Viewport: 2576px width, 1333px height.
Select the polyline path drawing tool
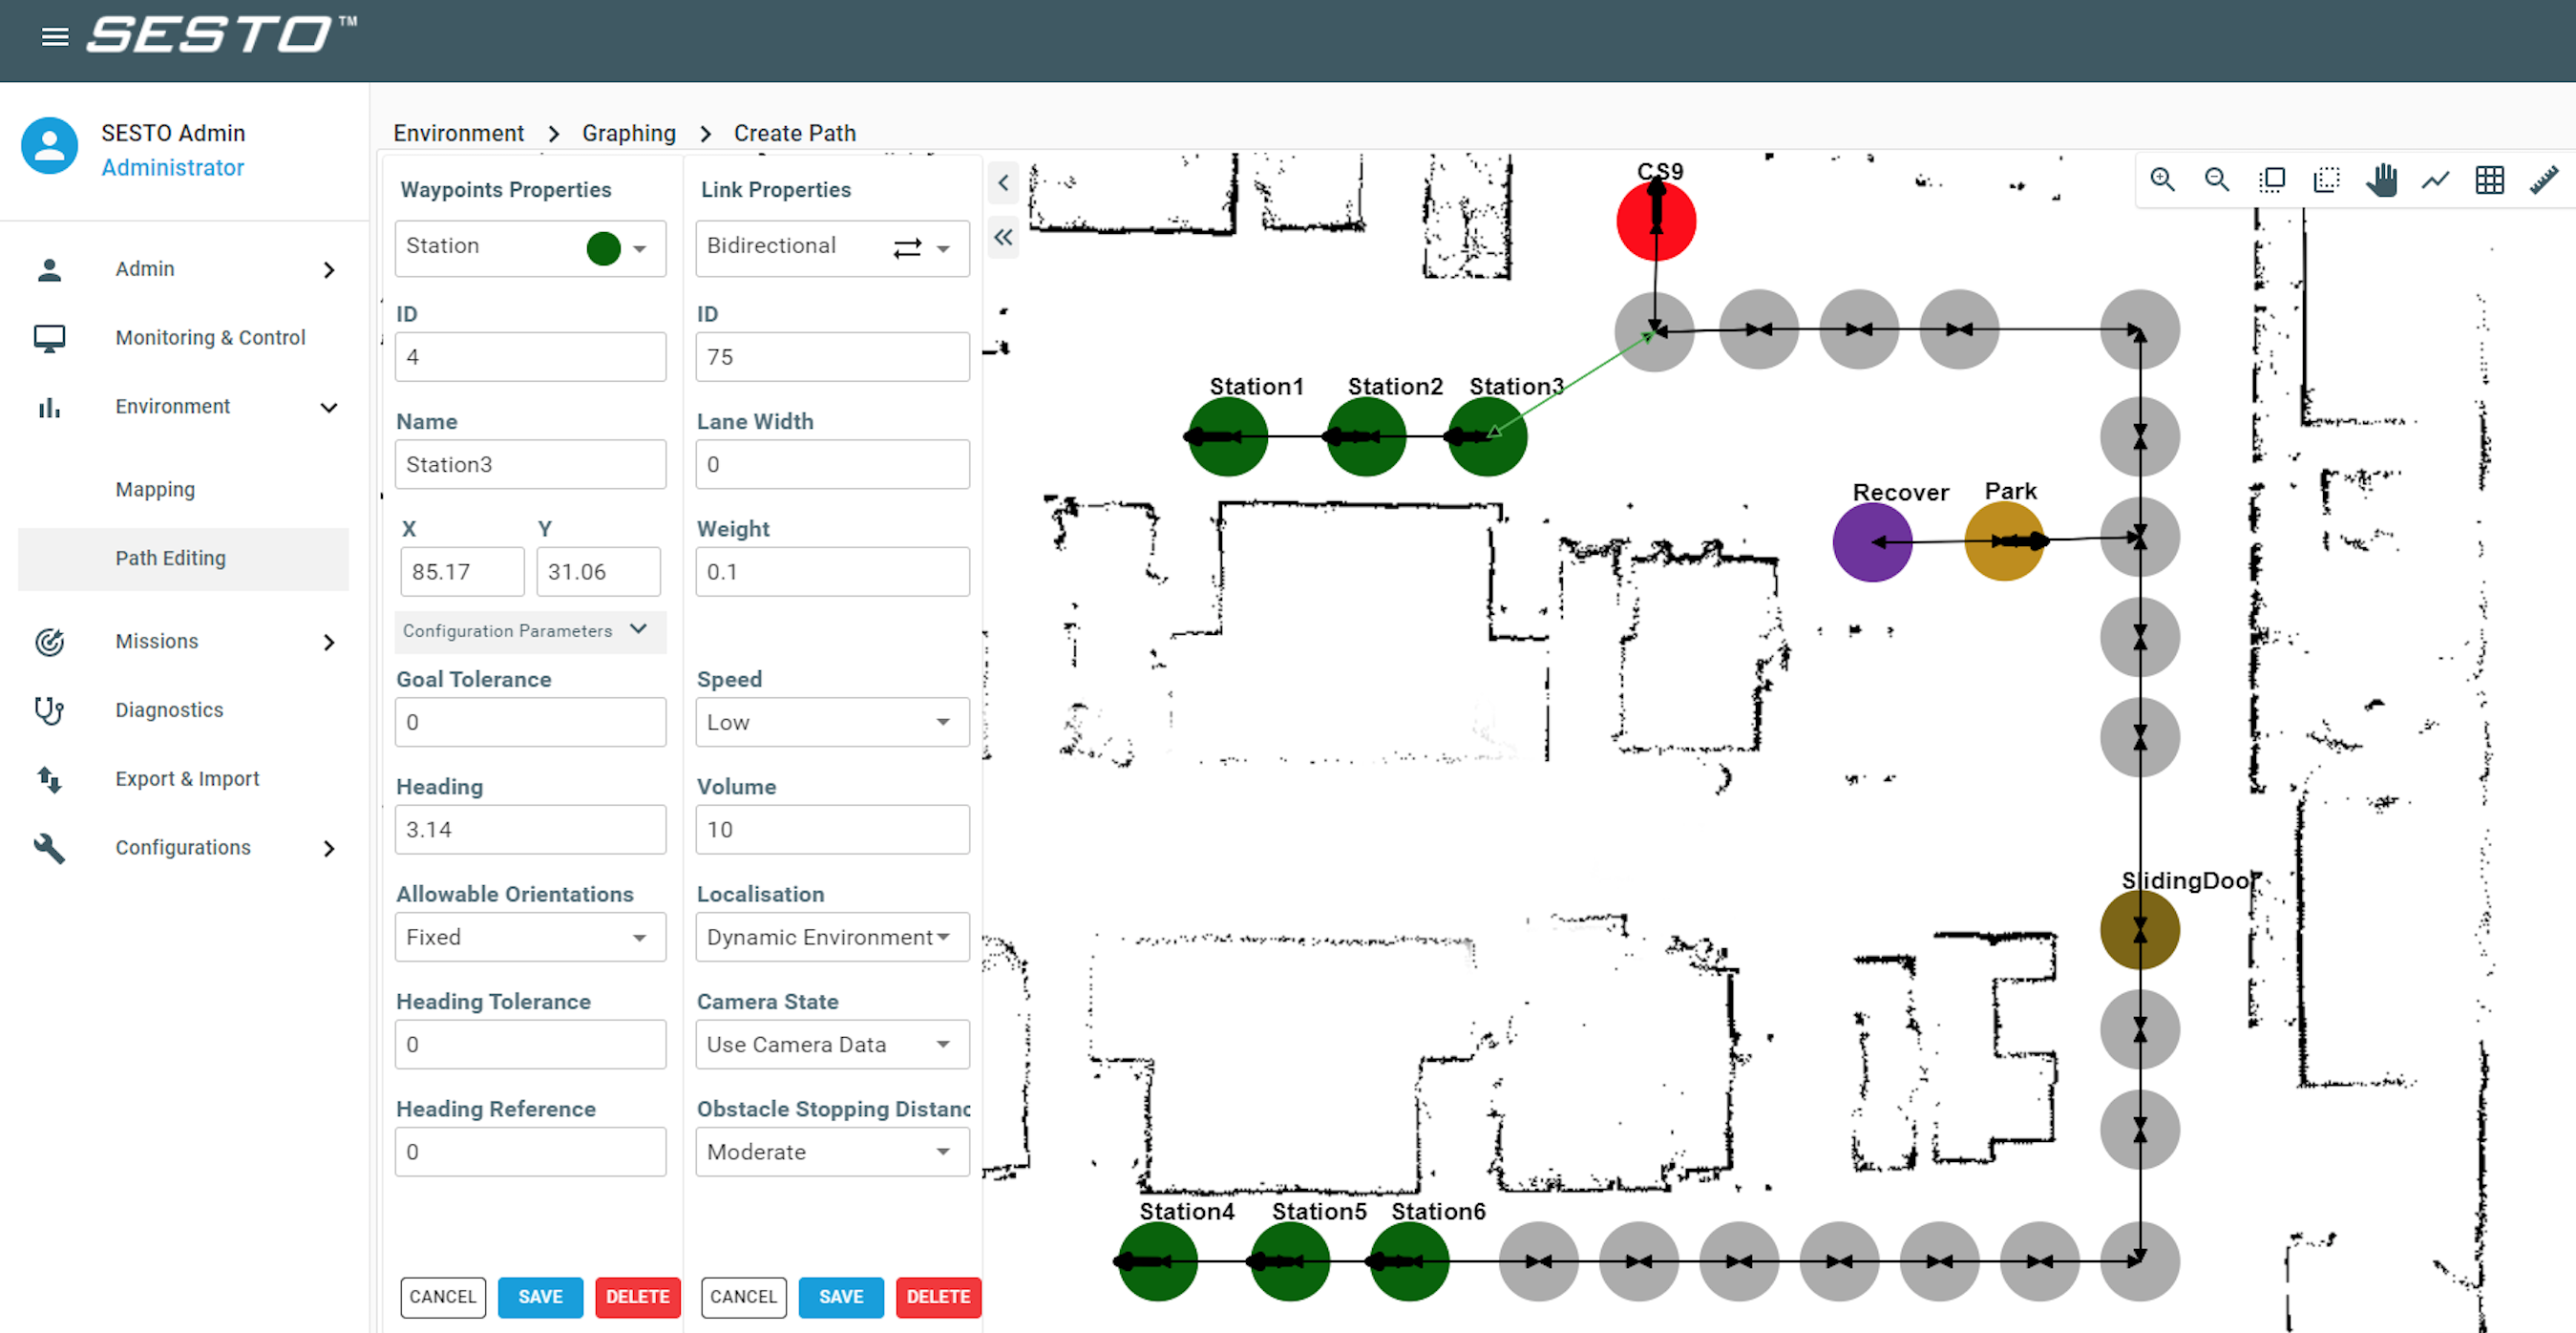[2435, 180]
